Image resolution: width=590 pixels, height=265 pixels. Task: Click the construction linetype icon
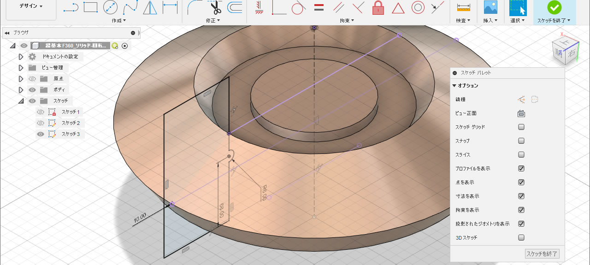coord(521,99)
